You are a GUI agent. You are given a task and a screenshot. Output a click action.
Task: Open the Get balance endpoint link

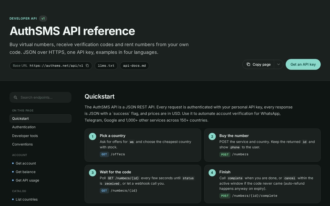pos(40,172)
